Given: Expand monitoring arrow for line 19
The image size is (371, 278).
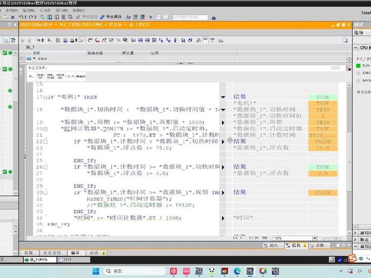Looking at the screenshot, I should coord(223,123).
